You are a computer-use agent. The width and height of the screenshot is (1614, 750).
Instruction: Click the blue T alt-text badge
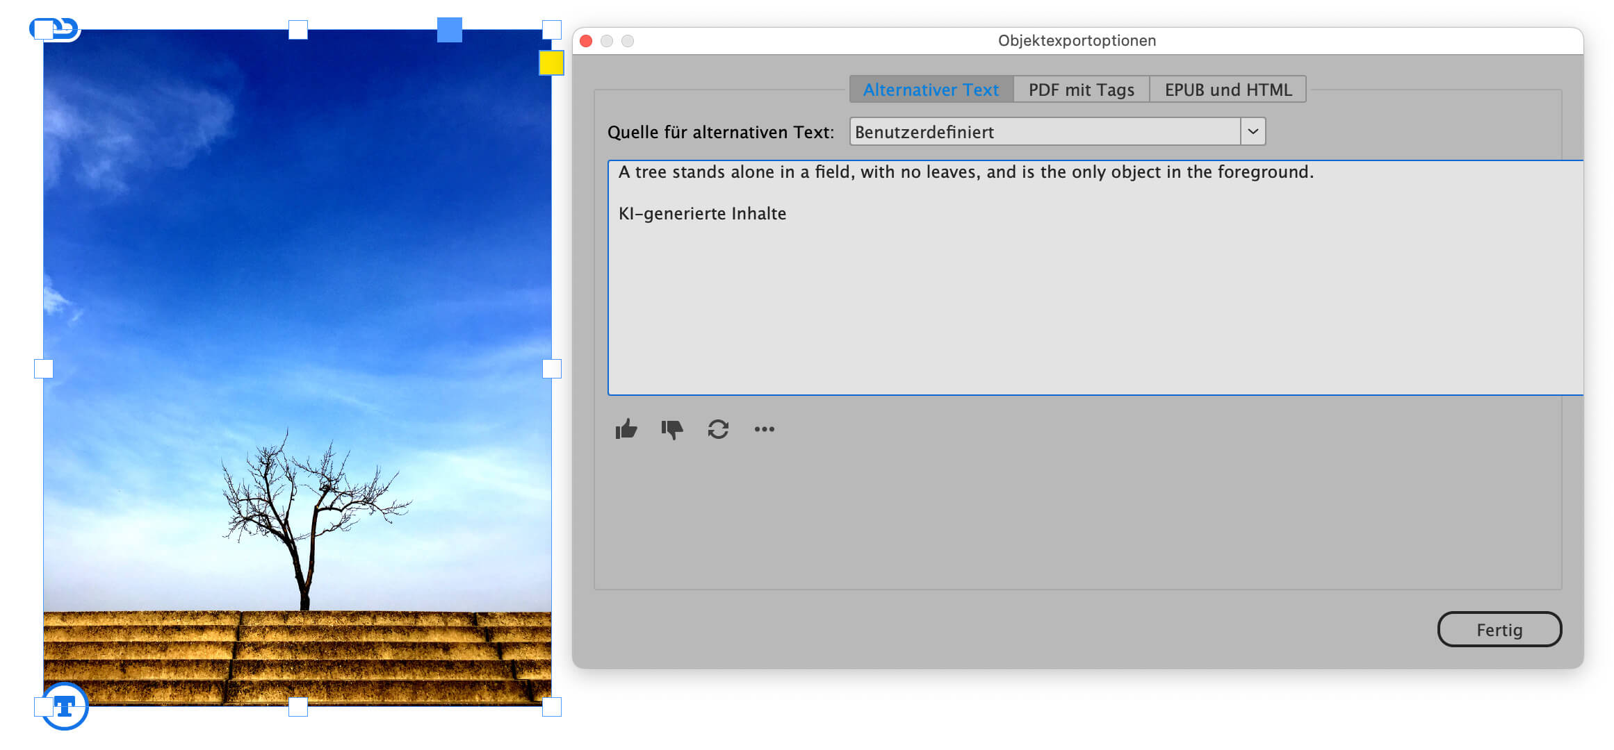(x=65, y=706)
